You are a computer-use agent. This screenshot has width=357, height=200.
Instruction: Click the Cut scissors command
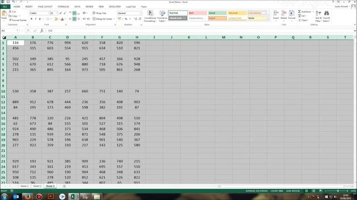point(12,12)
